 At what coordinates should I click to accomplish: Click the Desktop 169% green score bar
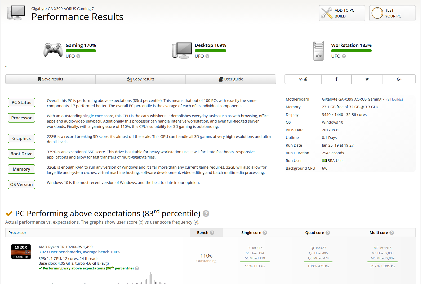point(210,51)
